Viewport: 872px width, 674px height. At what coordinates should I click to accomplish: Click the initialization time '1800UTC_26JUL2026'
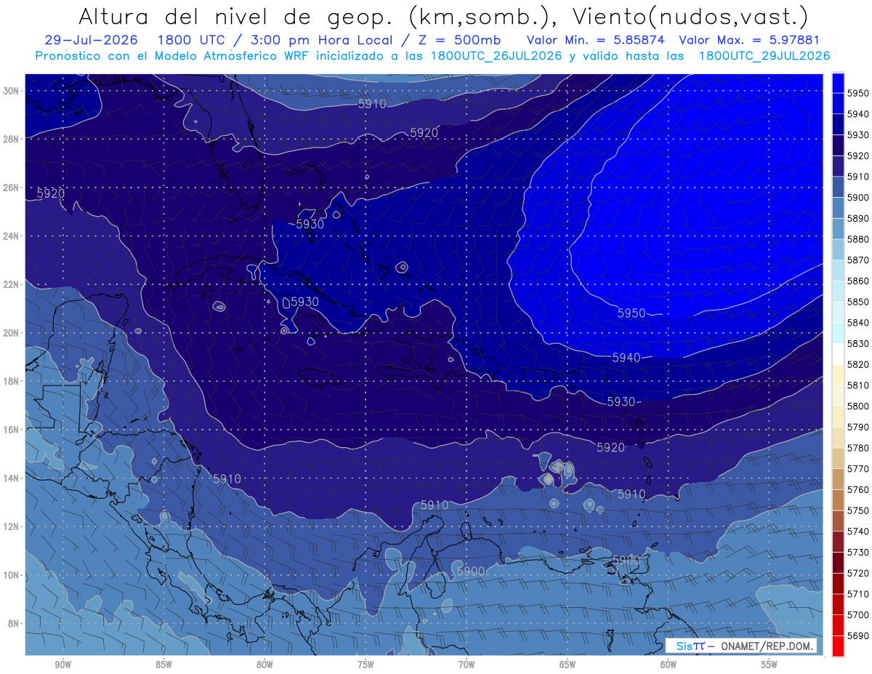tap(496, 55)
